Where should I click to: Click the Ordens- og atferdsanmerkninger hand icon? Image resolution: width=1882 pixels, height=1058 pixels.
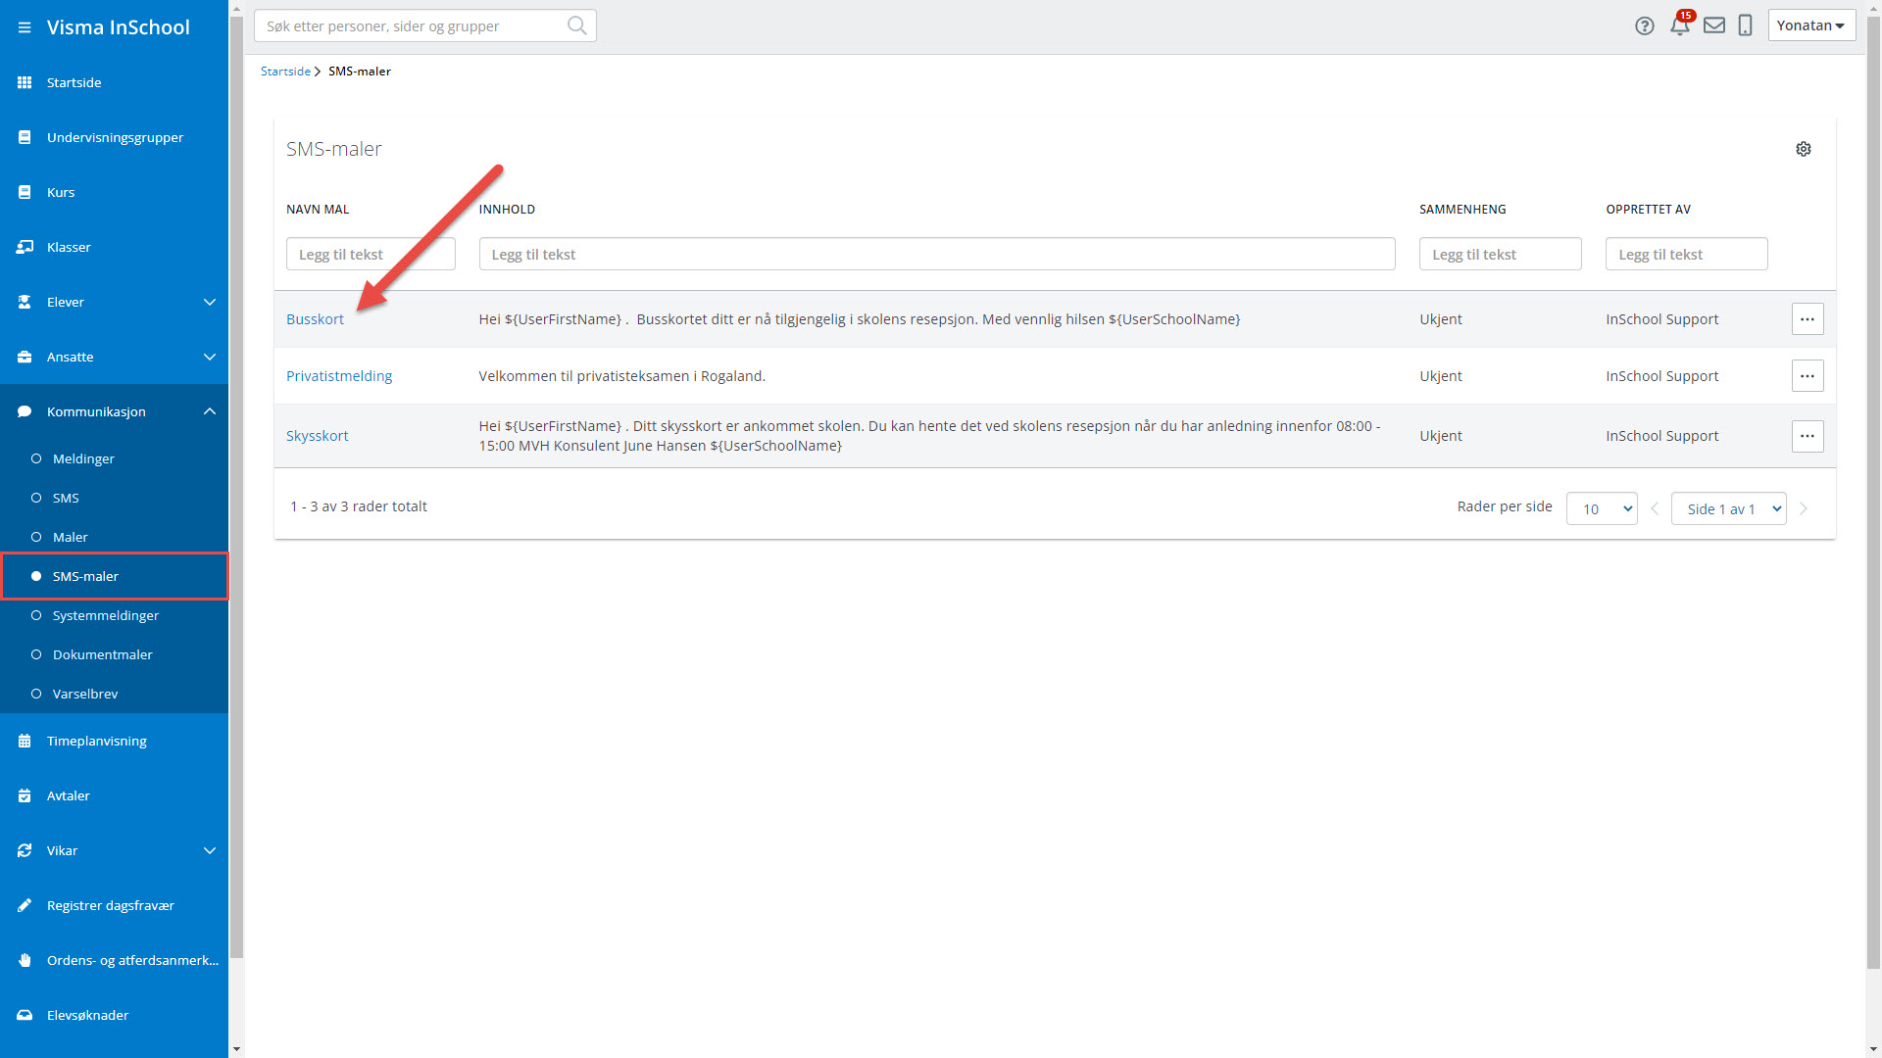click(25, 960)
